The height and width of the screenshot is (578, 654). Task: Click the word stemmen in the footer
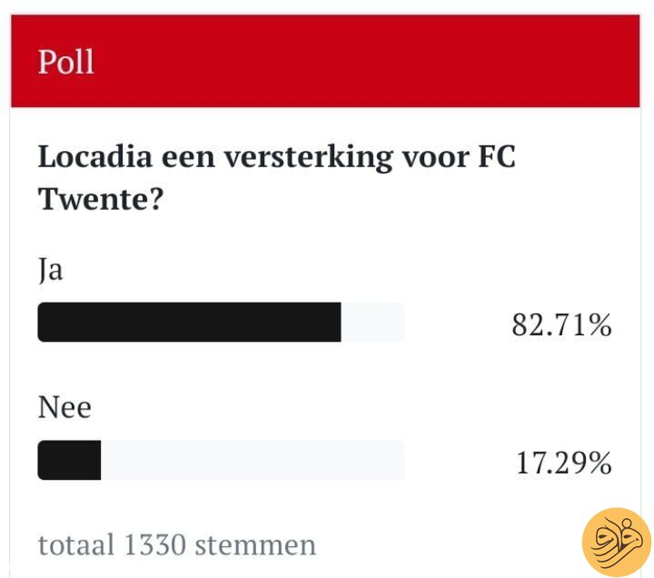(255, 545)
